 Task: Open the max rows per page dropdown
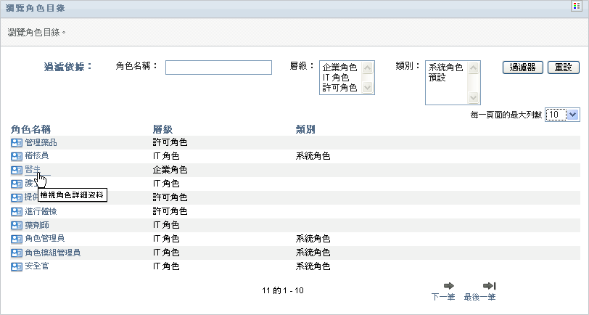(562, 115)
